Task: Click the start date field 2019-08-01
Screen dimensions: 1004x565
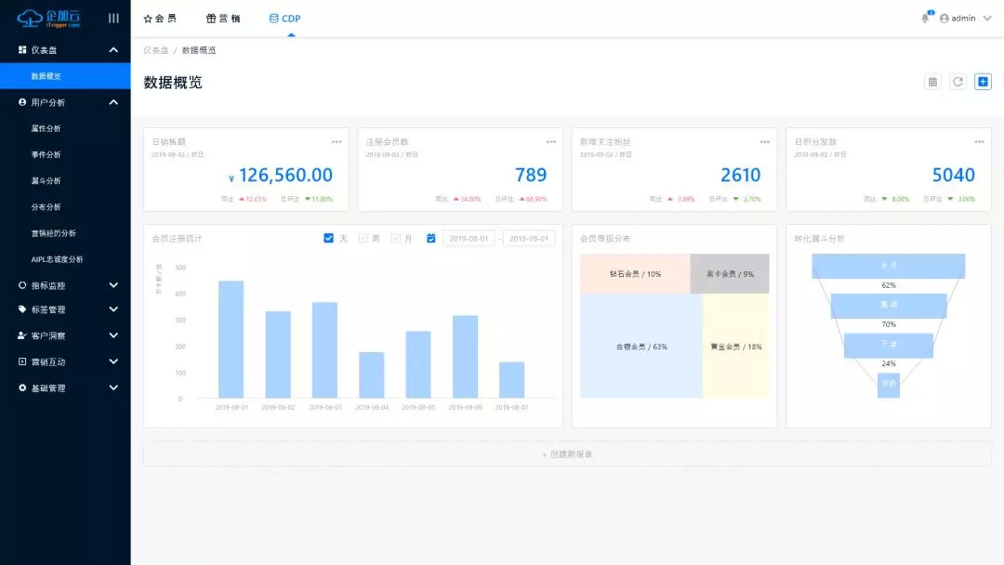Action: (469, 238)
